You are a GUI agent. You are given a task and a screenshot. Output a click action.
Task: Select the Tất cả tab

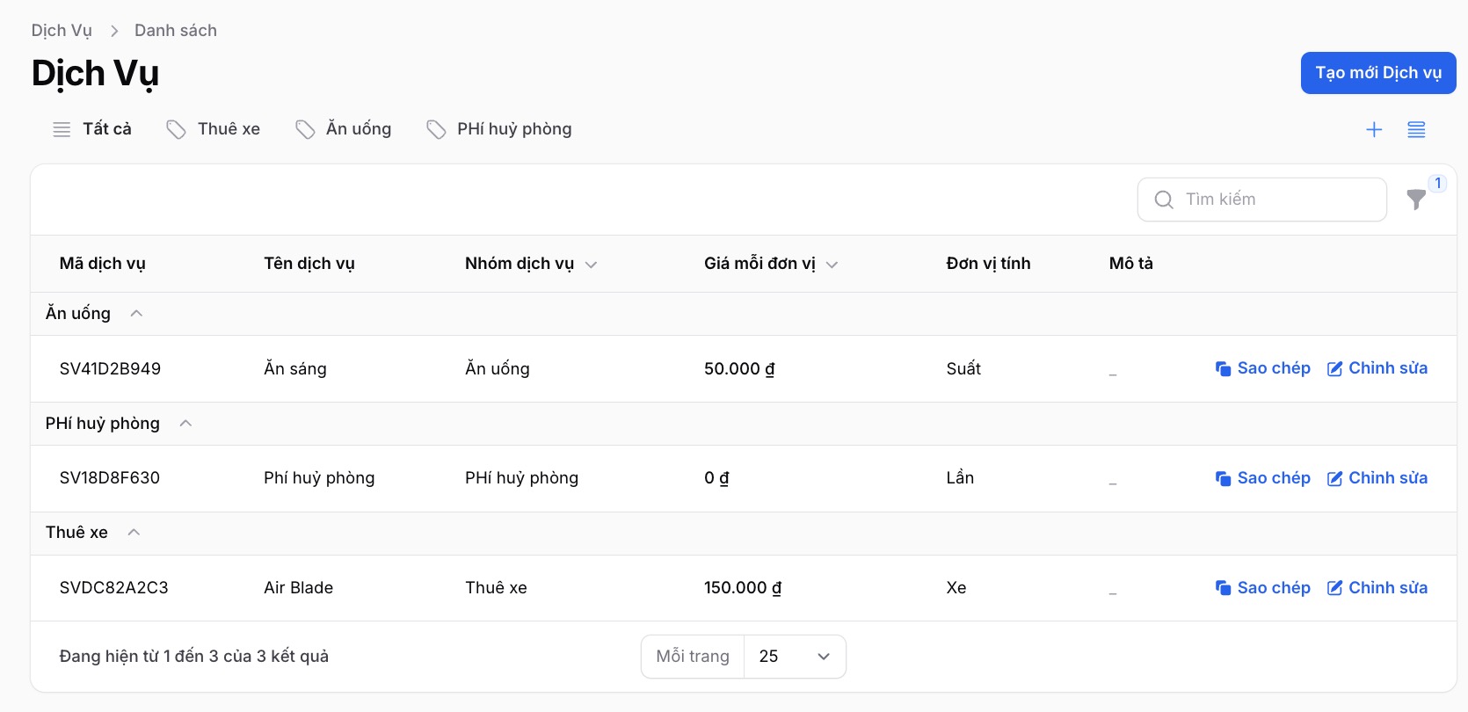(x=92, y=129)
